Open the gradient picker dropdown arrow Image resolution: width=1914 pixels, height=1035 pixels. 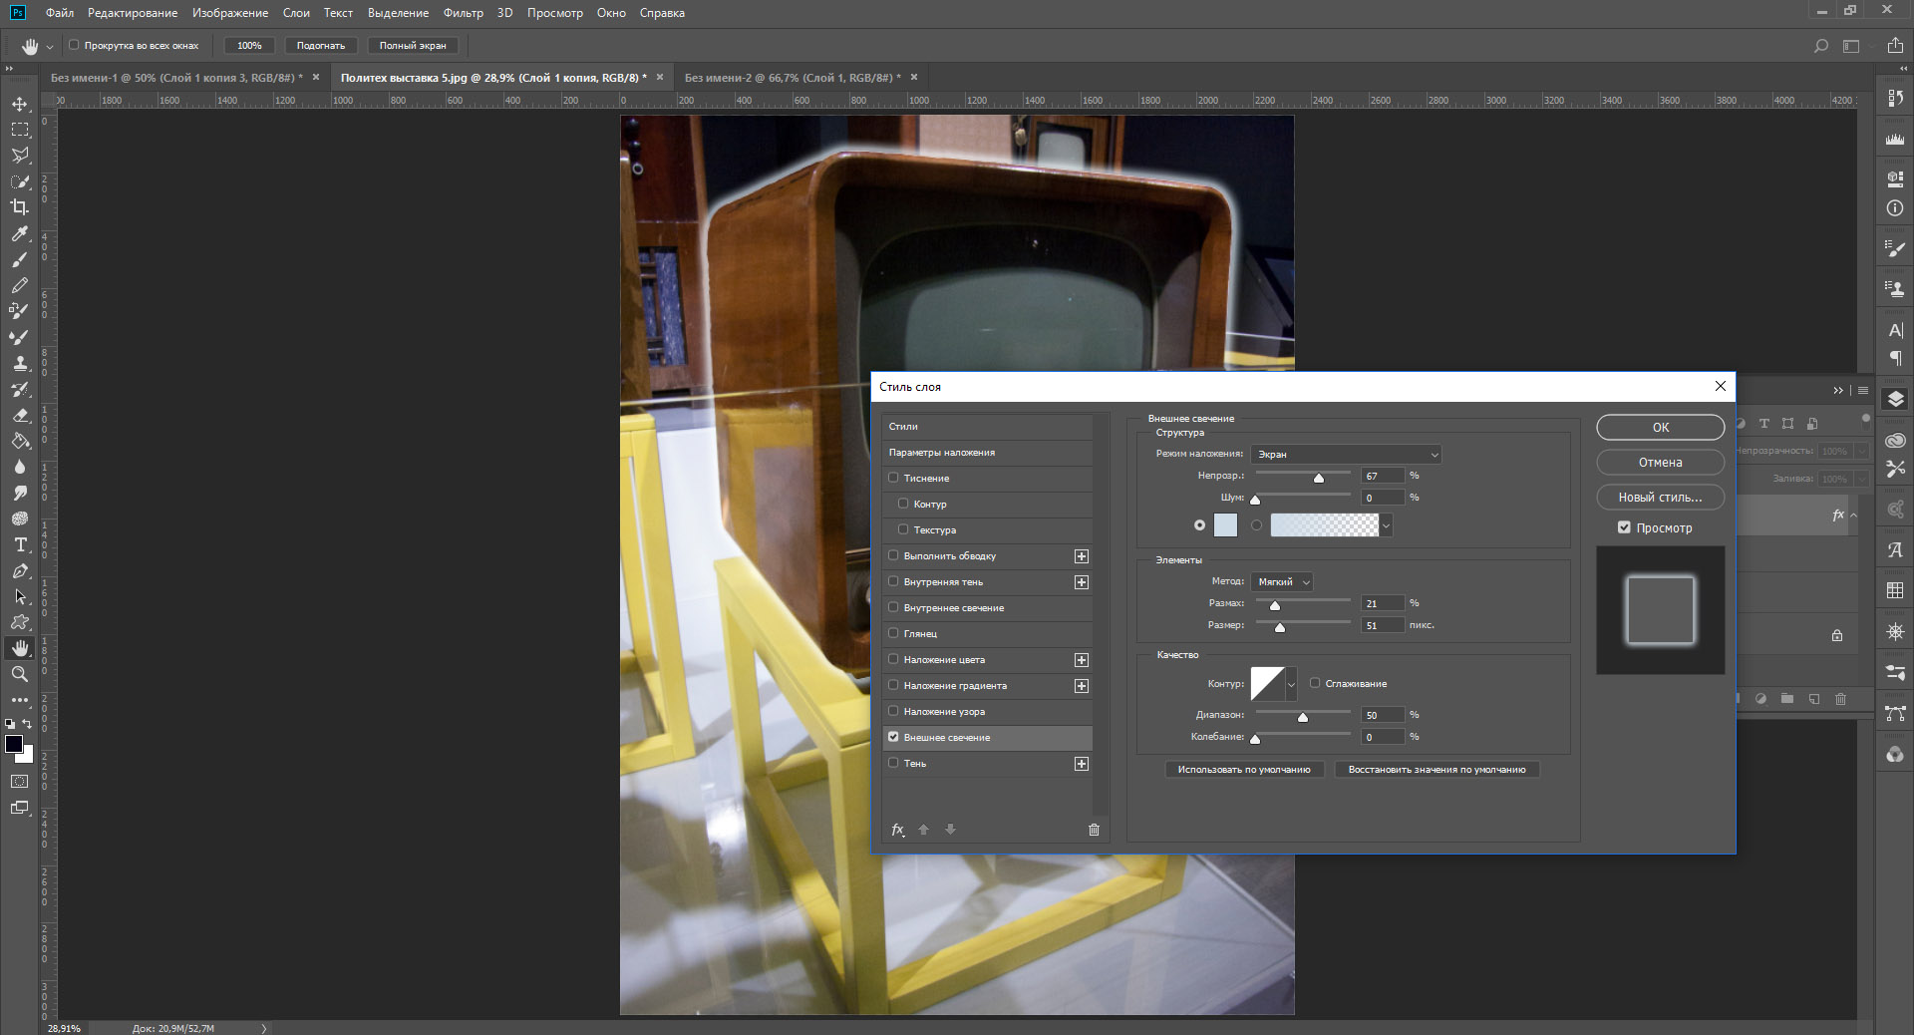(x=1387, y=525)
